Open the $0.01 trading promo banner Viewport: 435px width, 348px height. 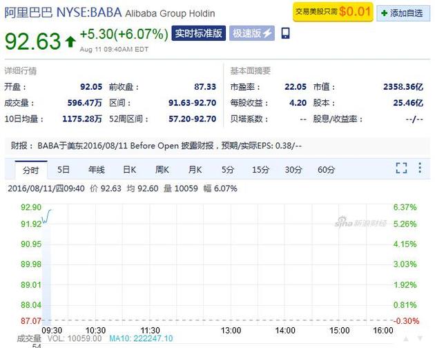[x=333, y=12]
